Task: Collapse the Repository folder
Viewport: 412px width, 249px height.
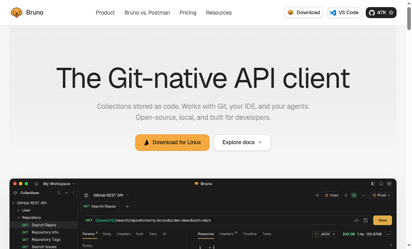Action: click(19, 217)
